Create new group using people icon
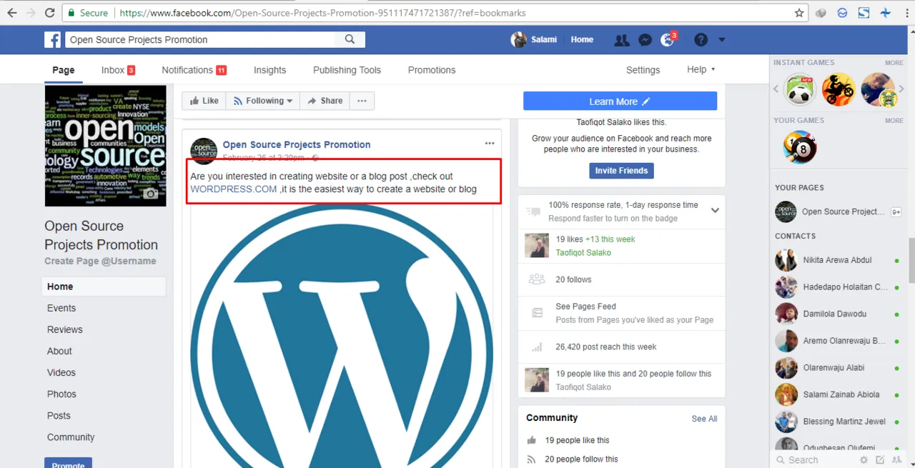Screen dimensions: 915x468 [896, 460]
